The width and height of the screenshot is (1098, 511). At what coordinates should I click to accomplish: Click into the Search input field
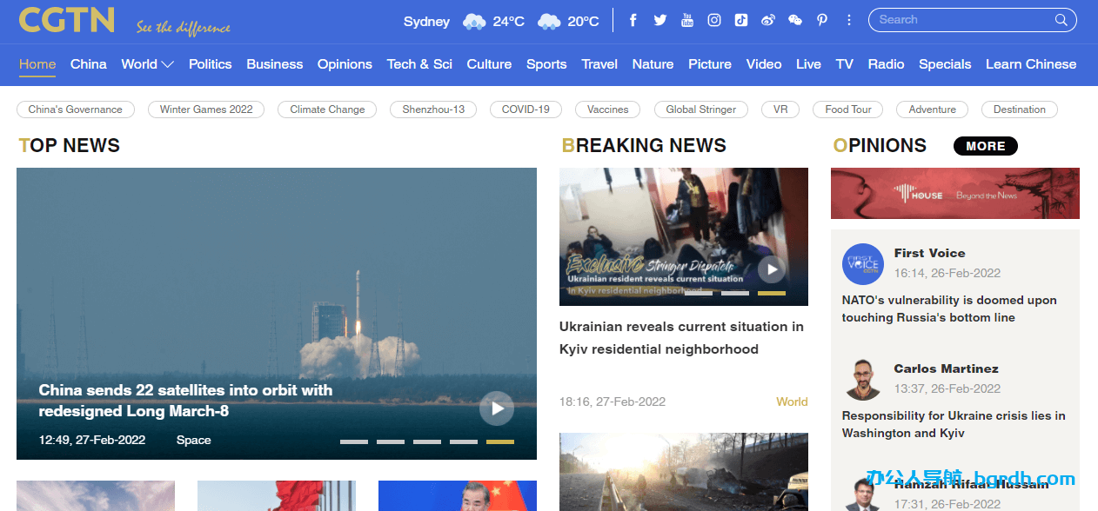(x=961, y=20)
